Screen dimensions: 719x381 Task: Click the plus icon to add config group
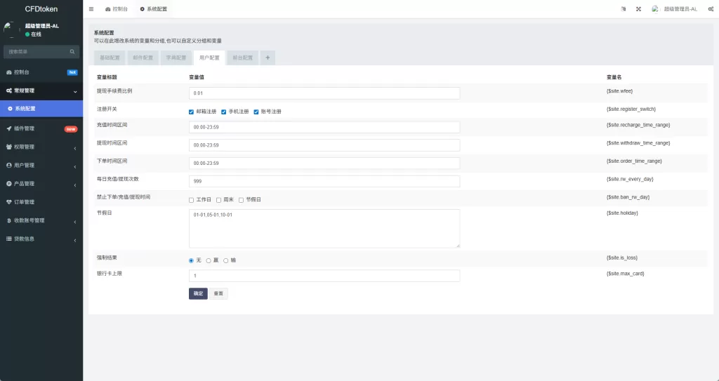pyautogui.click(x=268, y=58)
